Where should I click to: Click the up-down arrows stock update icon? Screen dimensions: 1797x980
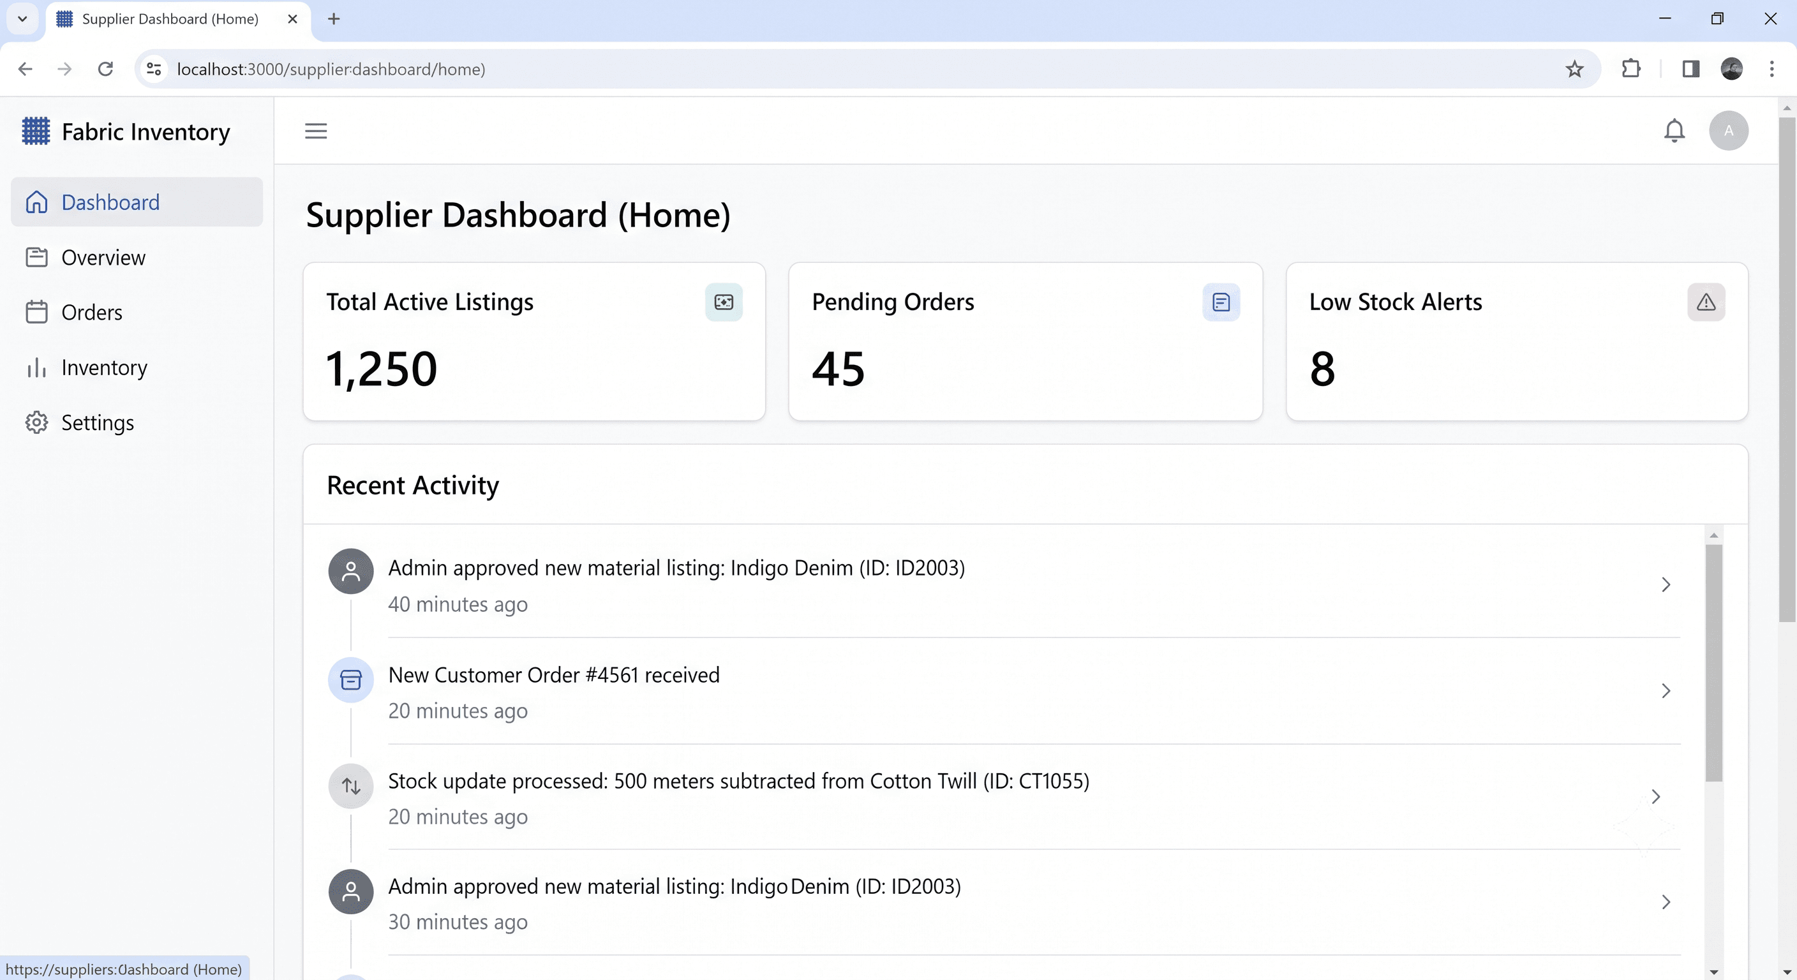pos(351,786)
